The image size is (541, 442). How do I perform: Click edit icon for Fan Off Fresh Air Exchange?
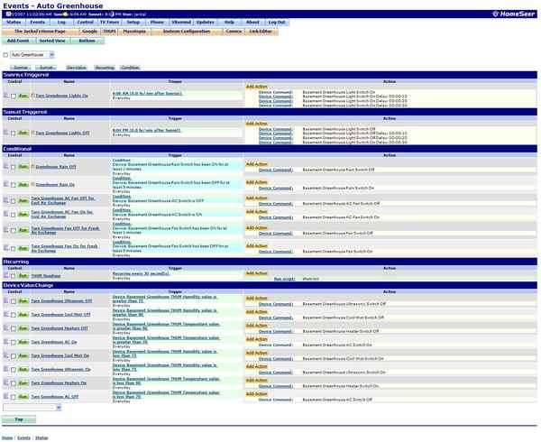tap(6, 229)
